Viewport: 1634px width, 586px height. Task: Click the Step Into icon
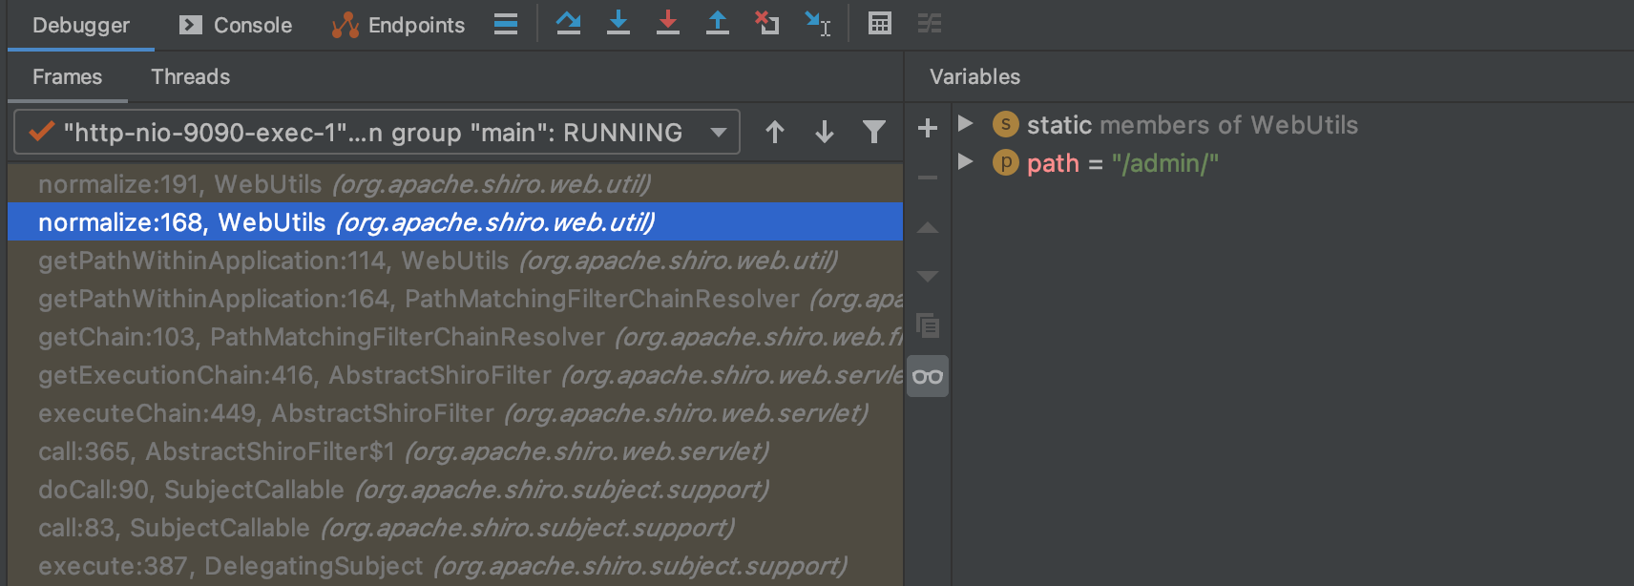[618, 23]
